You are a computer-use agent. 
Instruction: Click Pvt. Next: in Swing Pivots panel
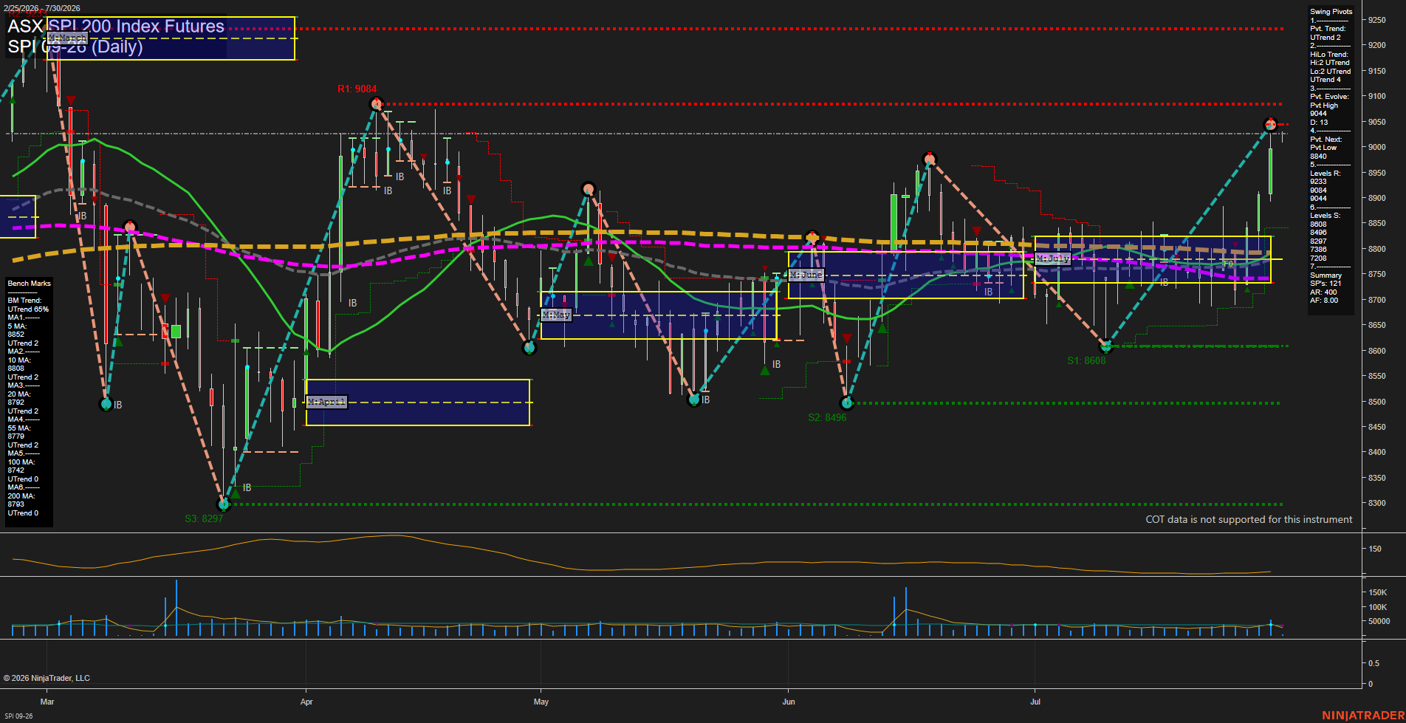pyautogui.click(x=1326, y=140)
